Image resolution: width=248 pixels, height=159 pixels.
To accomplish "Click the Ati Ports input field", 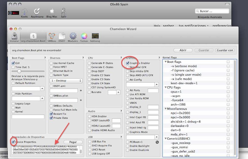I will pyautogui.click(x=153, y=90).
